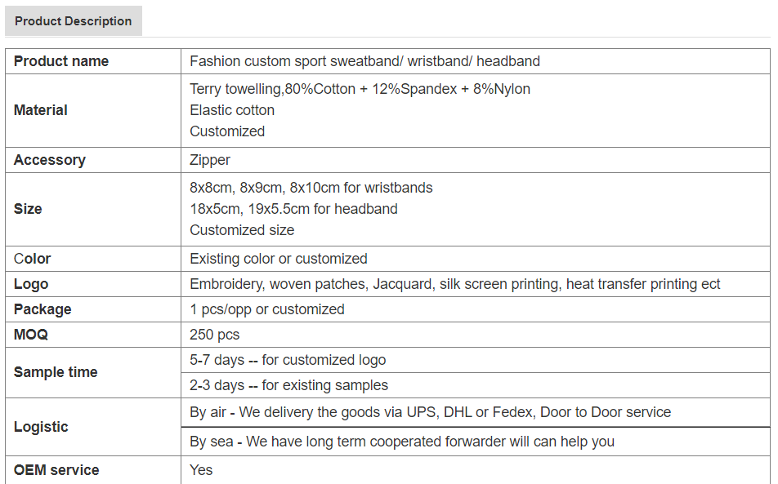
Task: Click the By air delivery description
Action: (430, 412)
